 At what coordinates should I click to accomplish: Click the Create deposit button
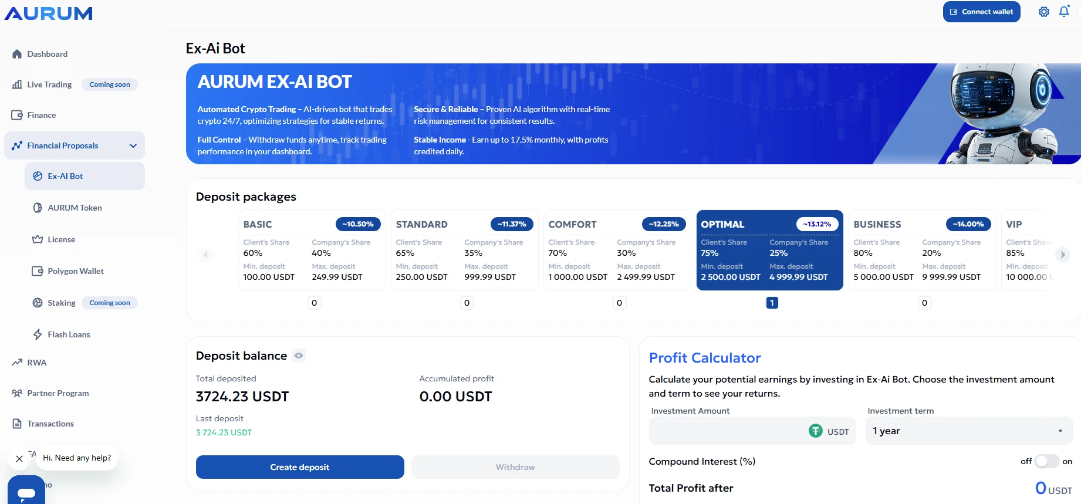pyautogui.click(x=300, y=467)
